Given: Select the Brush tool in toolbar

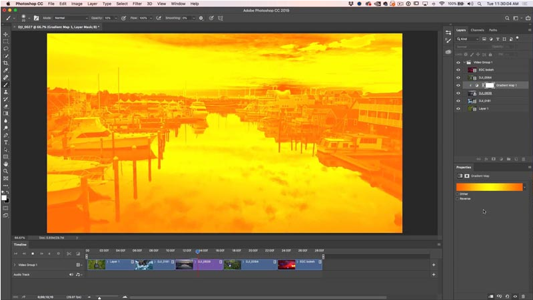Looking at the screenshot, I should 6,85.
